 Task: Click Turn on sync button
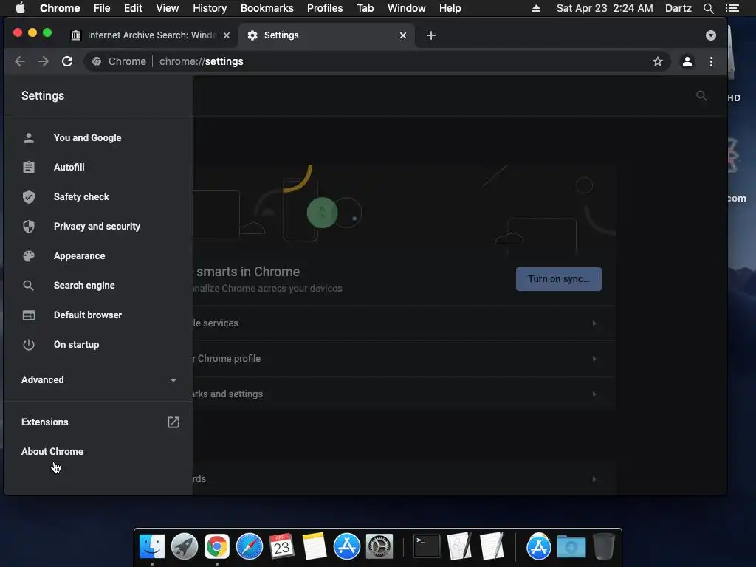pos(558,279)
